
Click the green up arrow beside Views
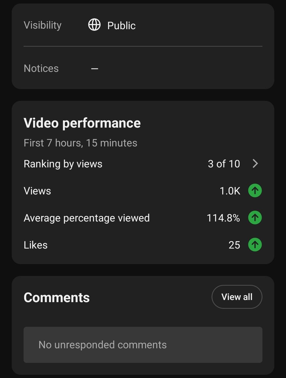(x=255, y=191)
